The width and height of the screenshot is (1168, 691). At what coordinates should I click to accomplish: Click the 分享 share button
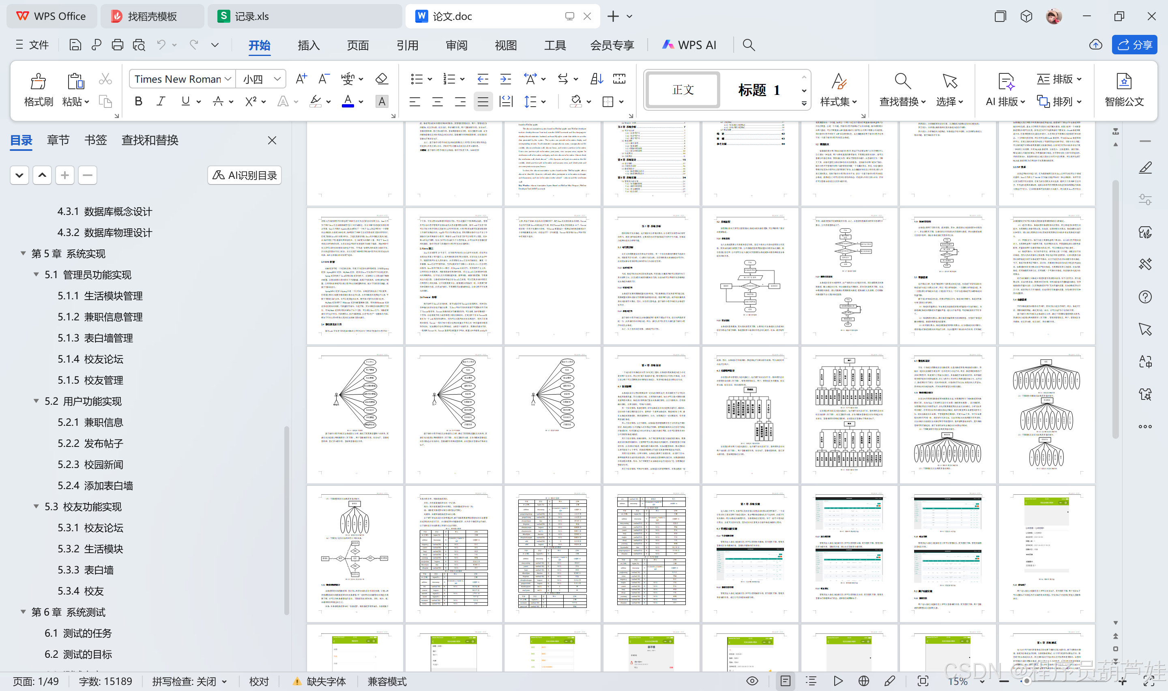[1134, 45]
